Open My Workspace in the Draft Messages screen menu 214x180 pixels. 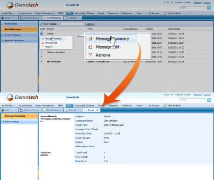tap(25, 13)
